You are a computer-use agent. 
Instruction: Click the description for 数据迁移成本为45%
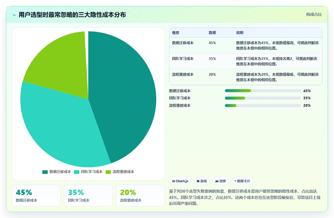277,46
